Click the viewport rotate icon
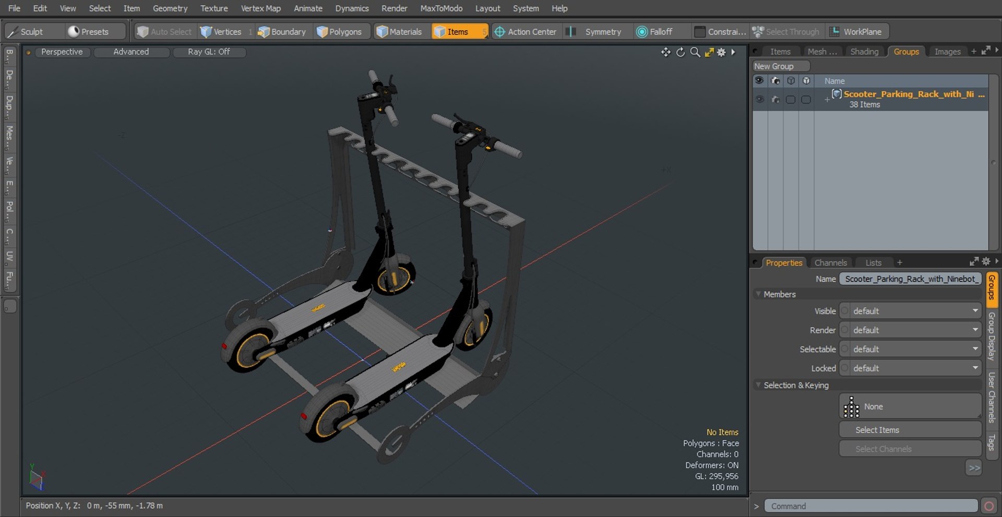1002x517 pixels. click(x=681, y=52)
